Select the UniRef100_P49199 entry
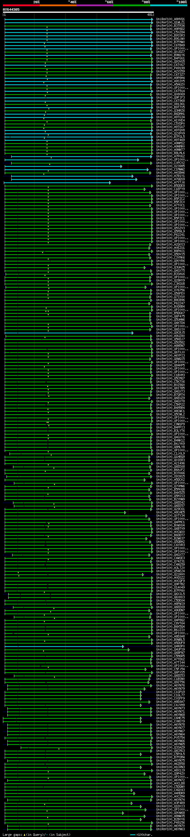Image resolution: width=190 pixels, height=837 pixels. [x=170, y=68]
